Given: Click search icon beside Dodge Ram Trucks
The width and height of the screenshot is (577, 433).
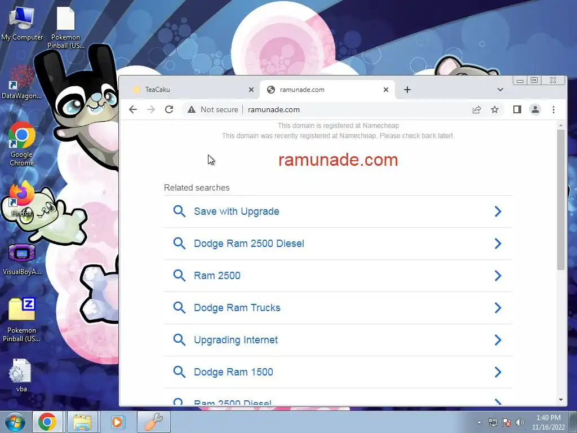Looking at the screenshot, I should pos(179,307).
